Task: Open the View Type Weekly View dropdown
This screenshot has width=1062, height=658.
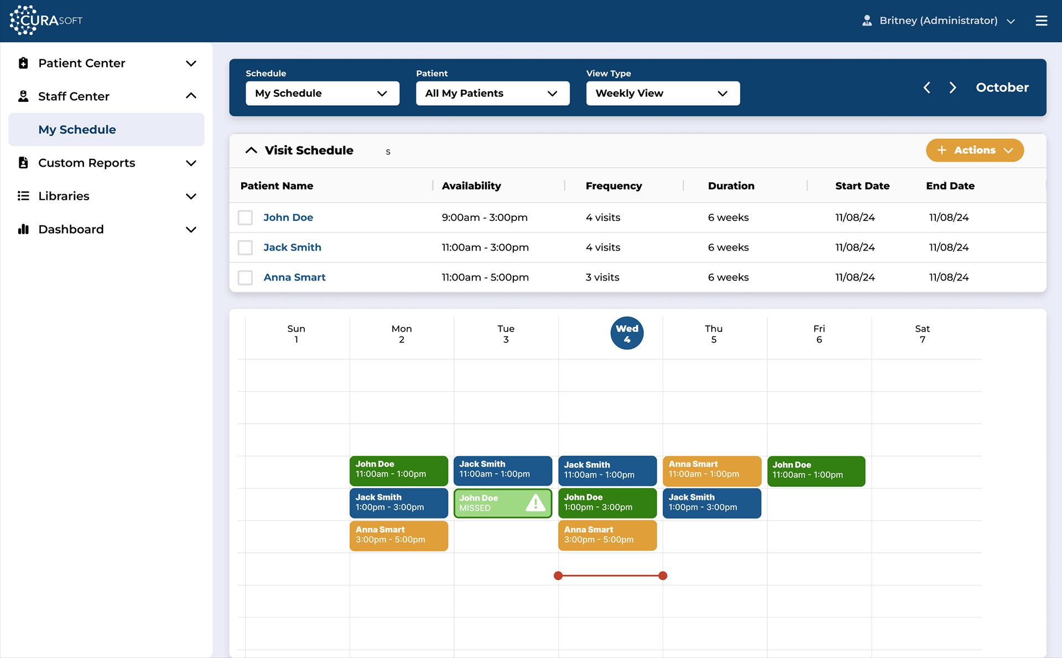Action: point(663,94)
